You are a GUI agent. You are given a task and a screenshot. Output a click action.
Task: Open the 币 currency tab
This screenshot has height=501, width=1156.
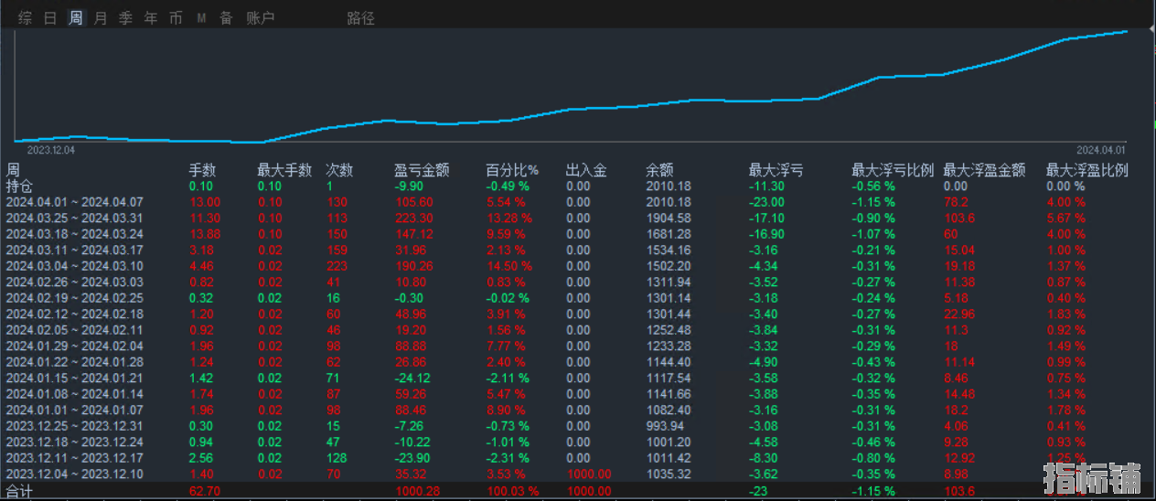[176, 17]
